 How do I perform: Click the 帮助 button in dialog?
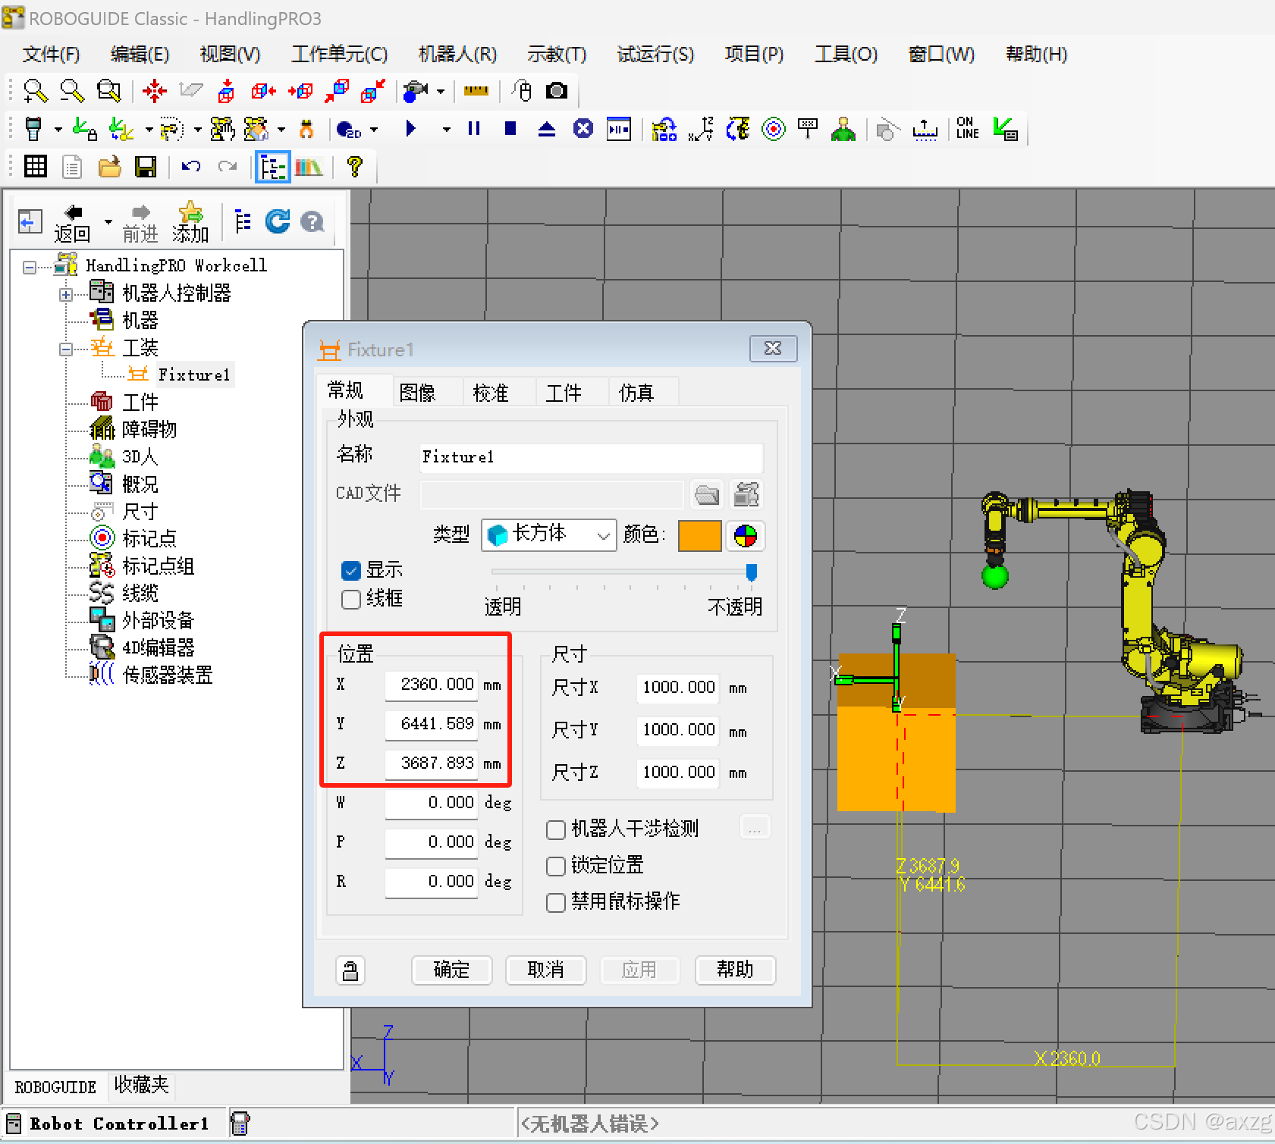click(735, 970)
